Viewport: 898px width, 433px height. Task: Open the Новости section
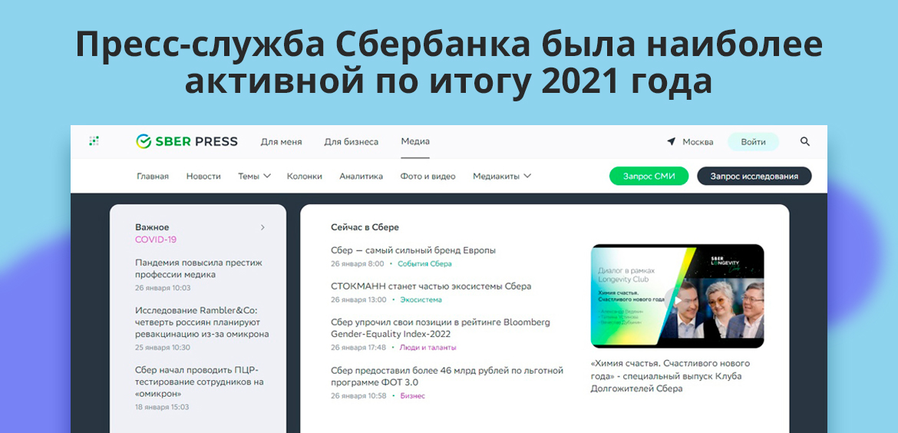click(203, 177)
